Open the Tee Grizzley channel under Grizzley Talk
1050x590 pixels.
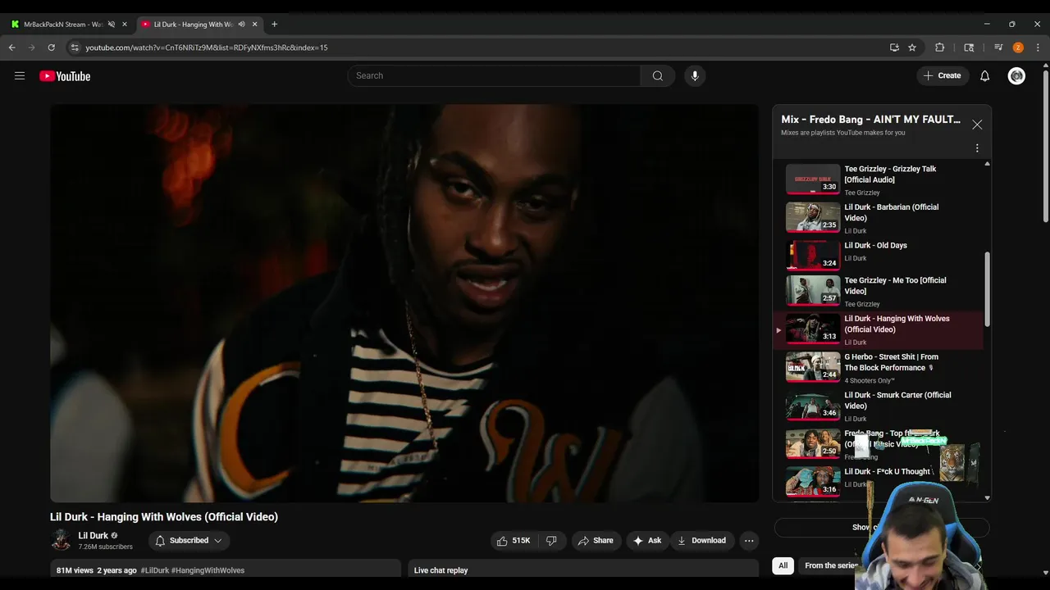pos(862,193)
